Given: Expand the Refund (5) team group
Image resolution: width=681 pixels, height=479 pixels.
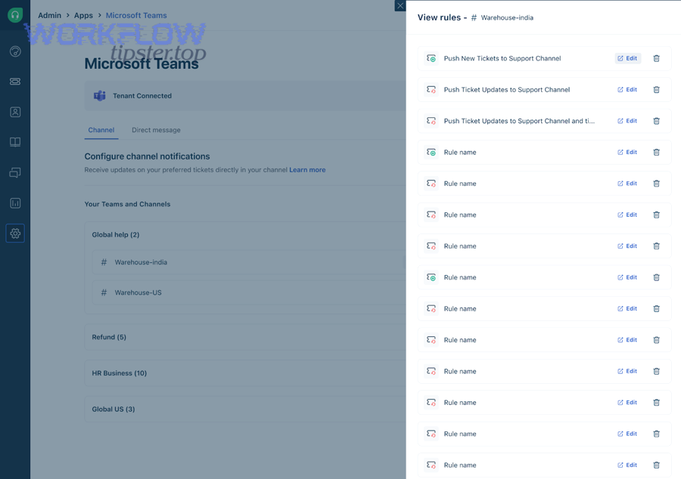Looking at the screenshot, I should point(109,337).
